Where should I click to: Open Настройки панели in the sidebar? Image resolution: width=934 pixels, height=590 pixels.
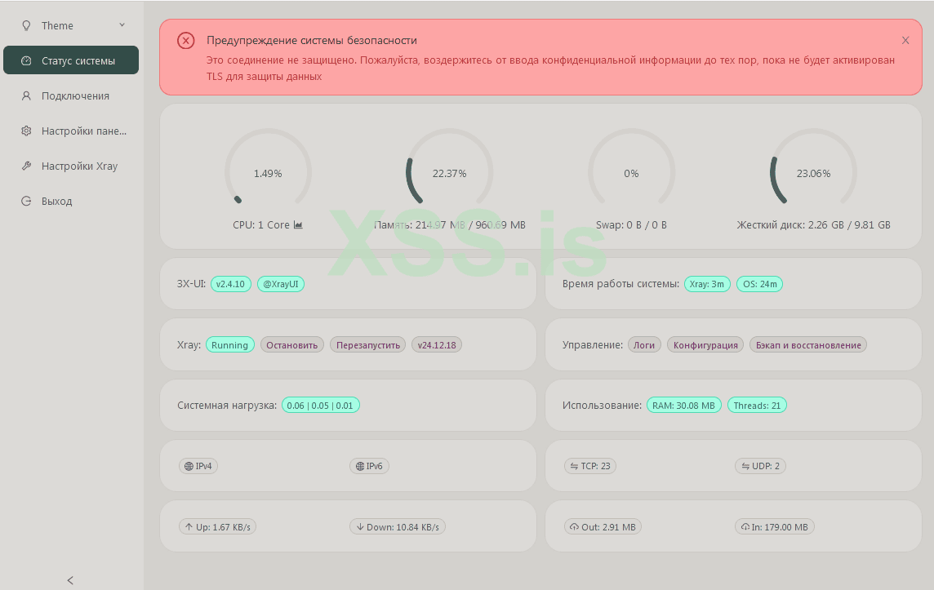71,131
